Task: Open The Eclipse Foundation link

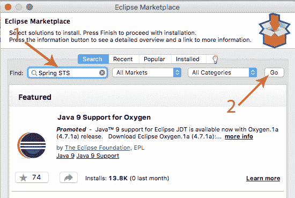Action: pyautogui.click(x=98, y=148)
